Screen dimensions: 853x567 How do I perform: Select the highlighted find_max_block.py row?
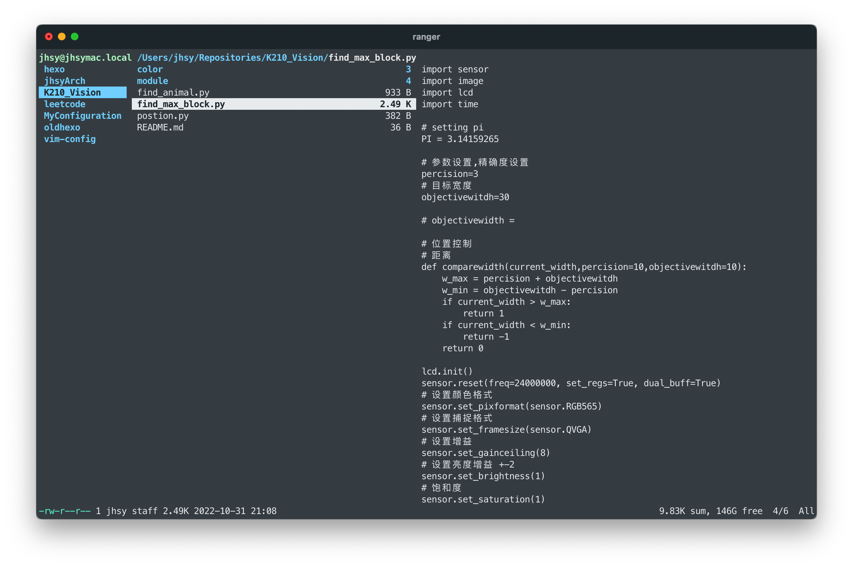pos(181,104)
